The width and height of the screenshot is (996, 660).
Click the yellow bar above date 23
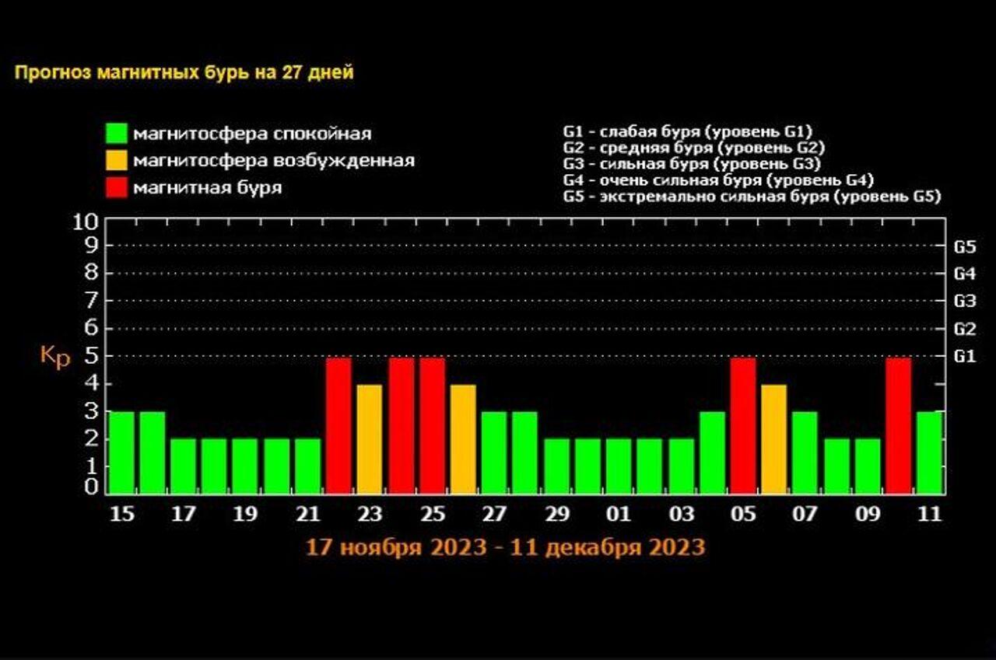pyautogui.click(x=370, y=439)
